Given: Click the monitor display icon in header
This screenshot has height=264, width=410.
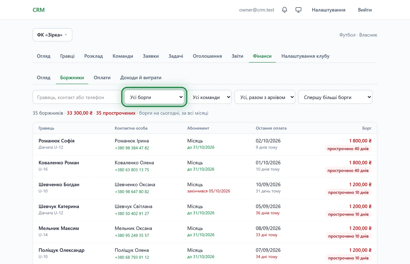Looking at the screenshot, I should [x=298, y=10].
